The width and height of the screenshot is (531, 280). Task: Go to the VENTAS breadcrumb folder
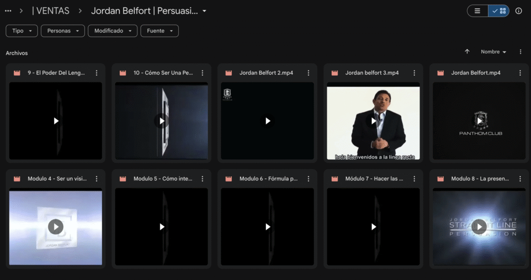pos(51,11)
